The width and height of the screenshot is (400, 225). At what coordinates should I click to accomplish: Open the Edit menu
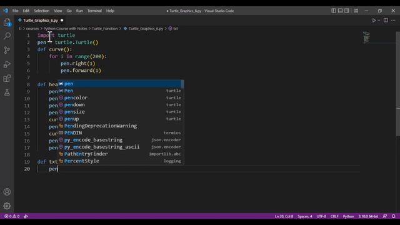pos(26,11)
